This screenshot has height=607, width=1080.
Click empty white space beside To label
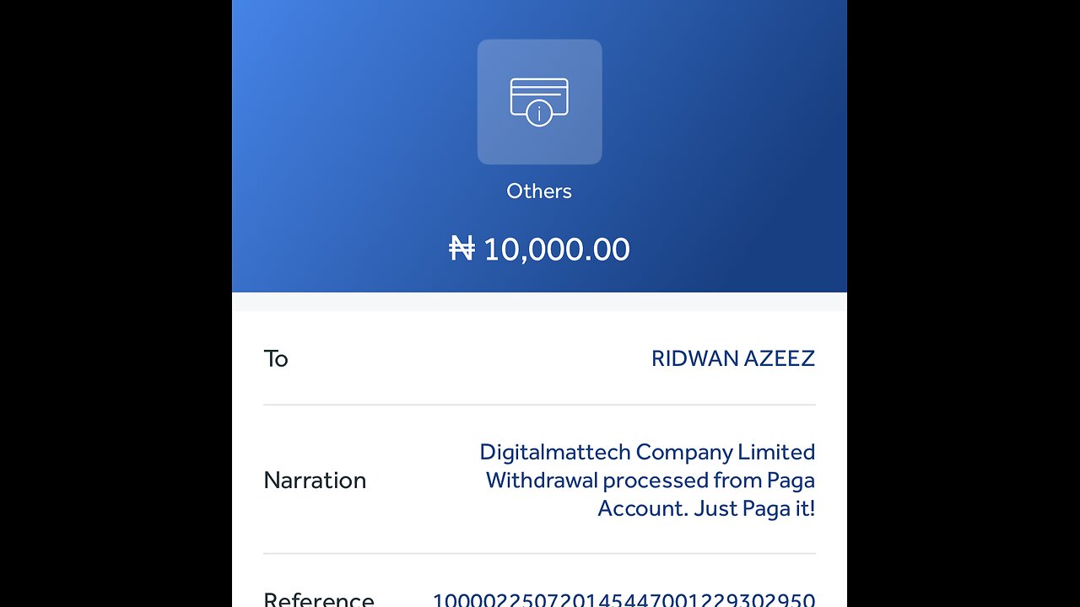[x=468, y=359]
